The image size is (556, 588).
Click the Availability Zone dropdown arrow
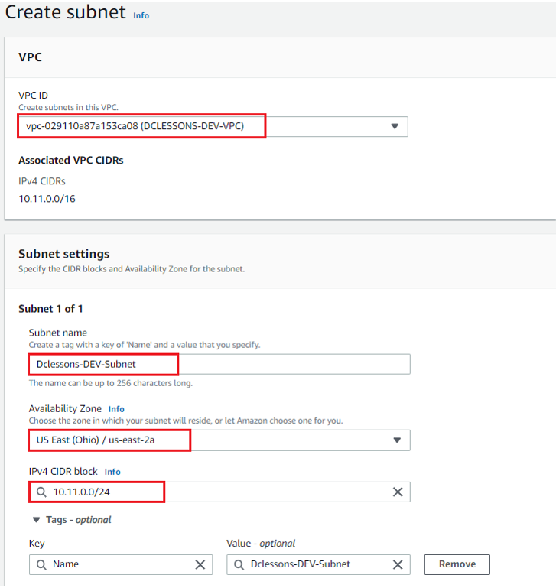397,440
